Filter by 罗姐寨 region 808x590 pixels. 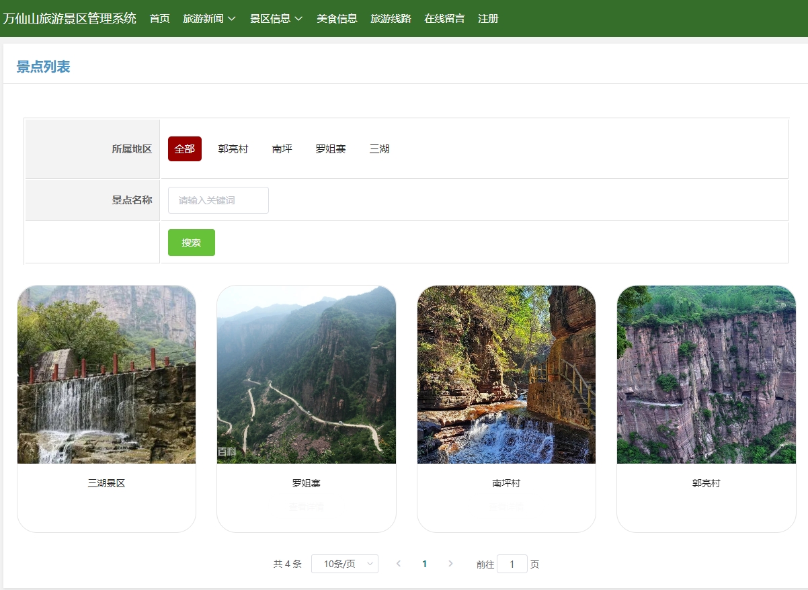click(330, 149)
